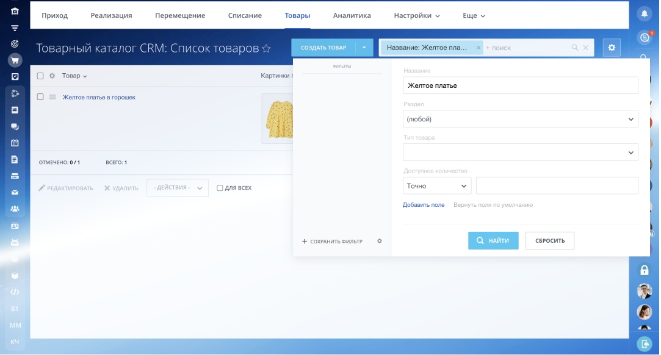Open the Тип товара dropdown

520,152
